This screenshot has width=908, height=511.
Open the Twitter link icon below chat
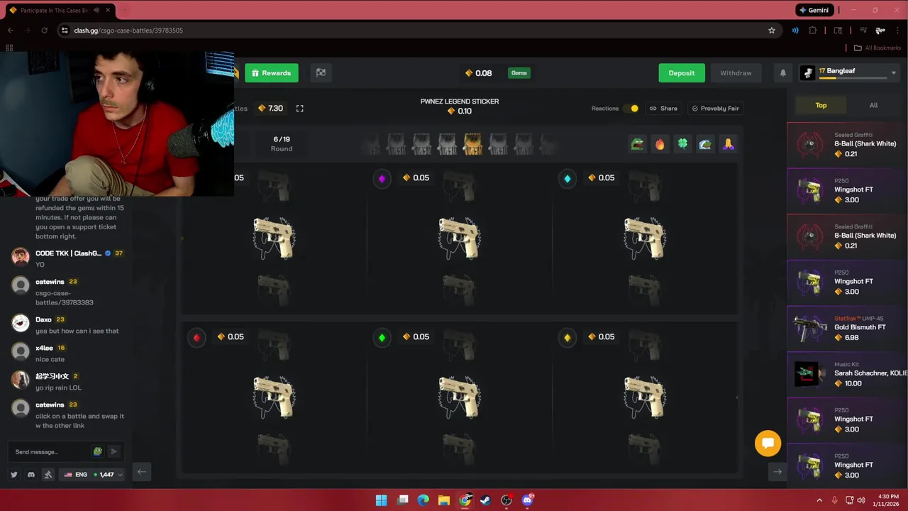point(14,475)
